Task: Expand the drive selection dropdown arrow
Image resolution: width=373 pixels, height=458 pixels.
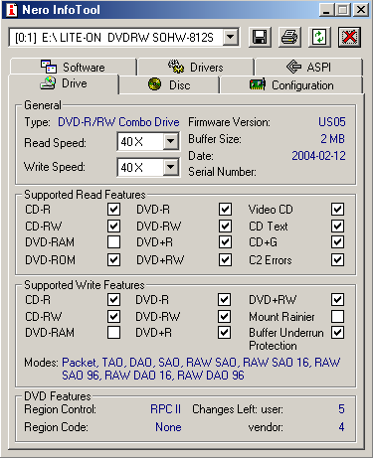Action: point(231,37)
